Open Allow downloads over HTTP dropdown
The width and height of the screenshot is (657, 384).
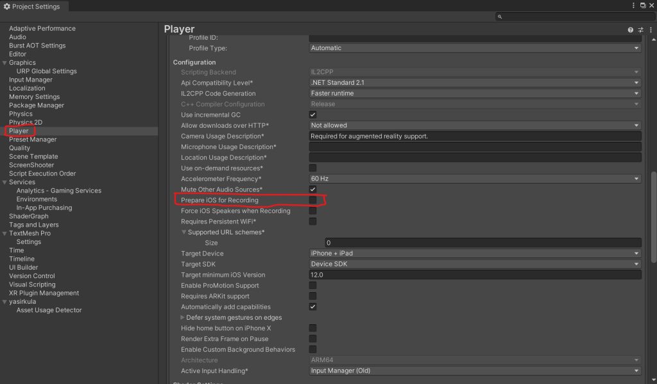475,125
